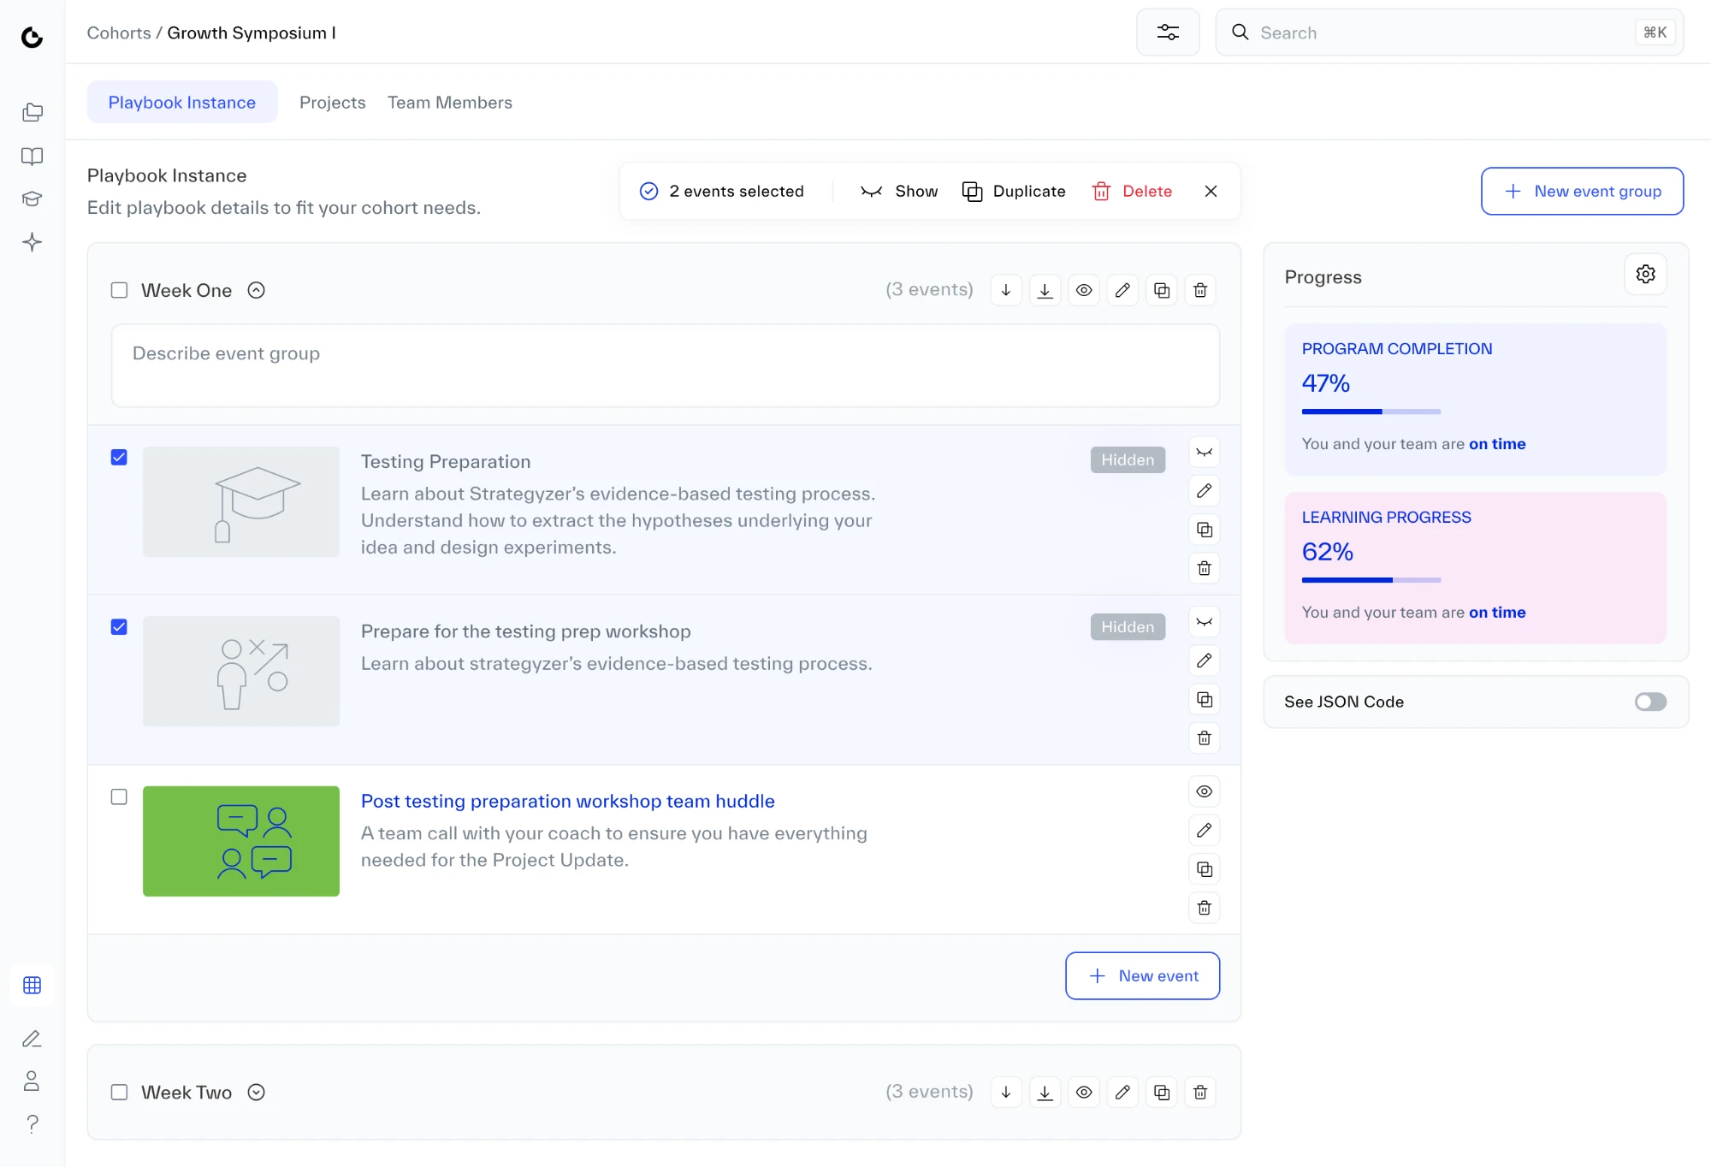Open the sparkle icon in sidebar
The height and width of the screenshot is (1167, 1711).
(x=32, y=242)
